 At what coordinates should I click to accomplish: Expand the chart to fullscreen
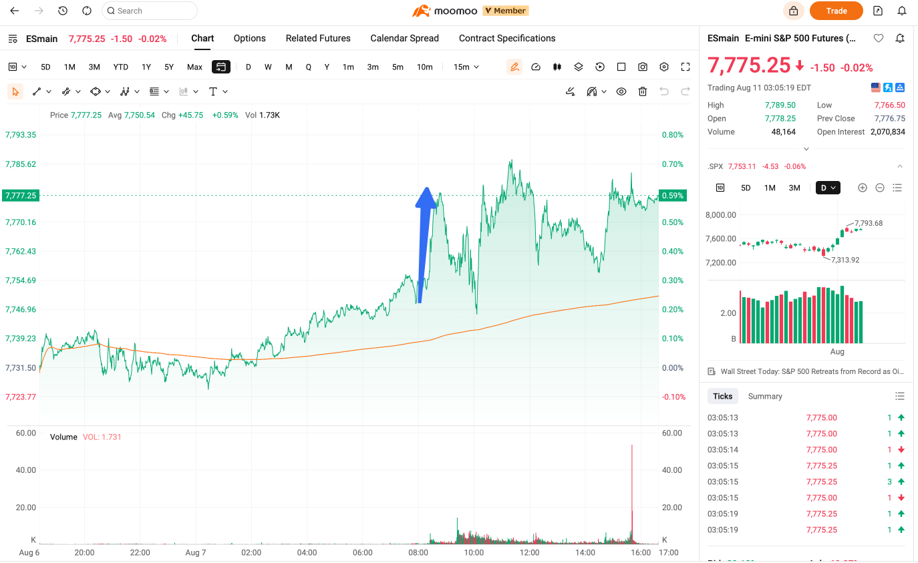pyautogui.click(x=685, y=67)
